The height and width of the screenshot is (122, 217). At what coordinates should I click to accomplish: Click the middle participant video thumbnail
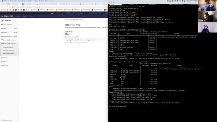(208, 16)
